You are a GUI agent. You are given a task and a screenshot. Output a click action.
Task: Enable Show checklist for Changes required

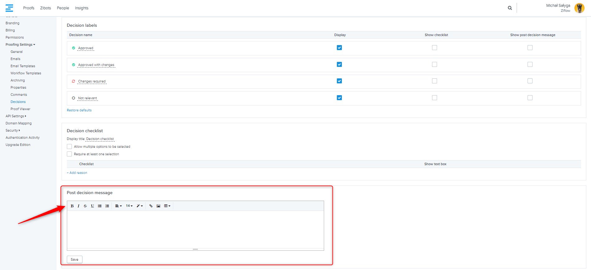coord(435,81)
